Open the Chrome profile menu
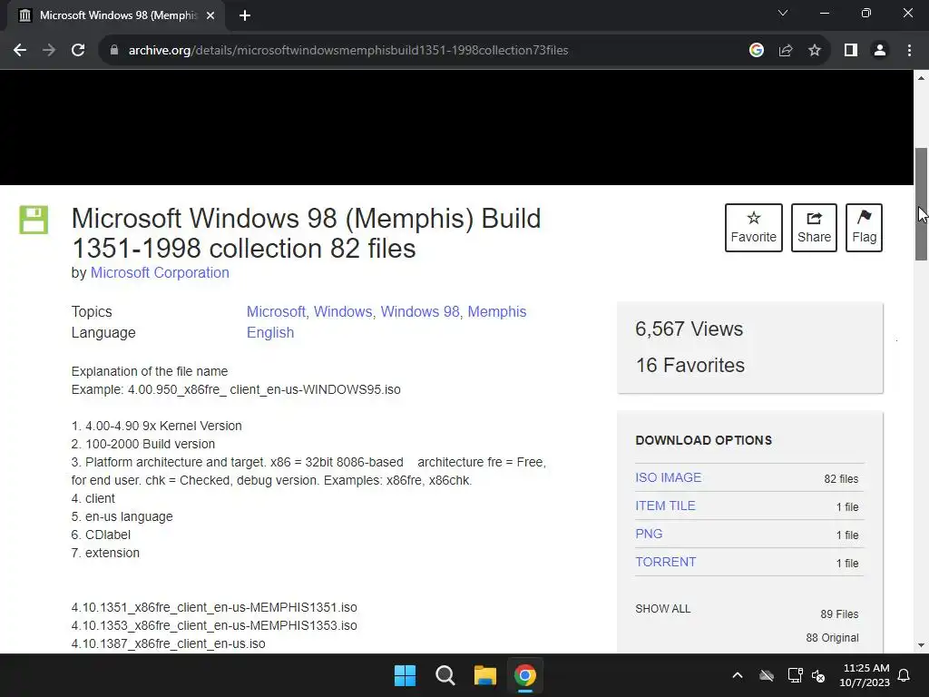 [x=880, y=51]
